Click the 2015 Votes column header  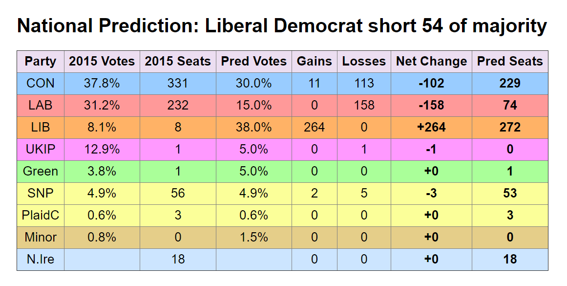point(102,62)
